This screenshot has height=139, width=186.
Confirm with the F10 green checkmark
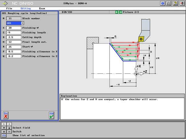[51, 115]
